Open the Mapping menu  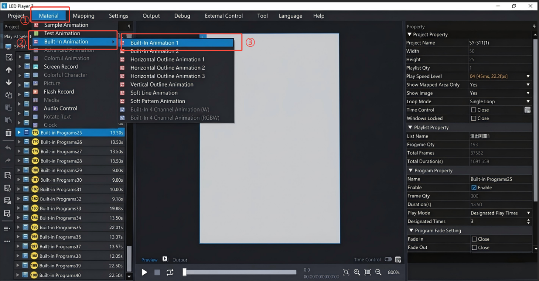pyautogui.click(x=83, y=16)
